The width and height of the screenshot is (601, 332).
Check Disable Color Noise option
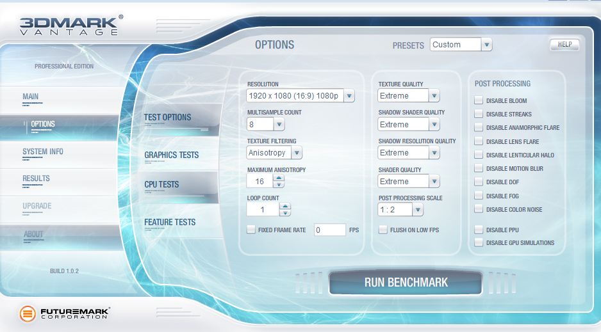(479, 209)
